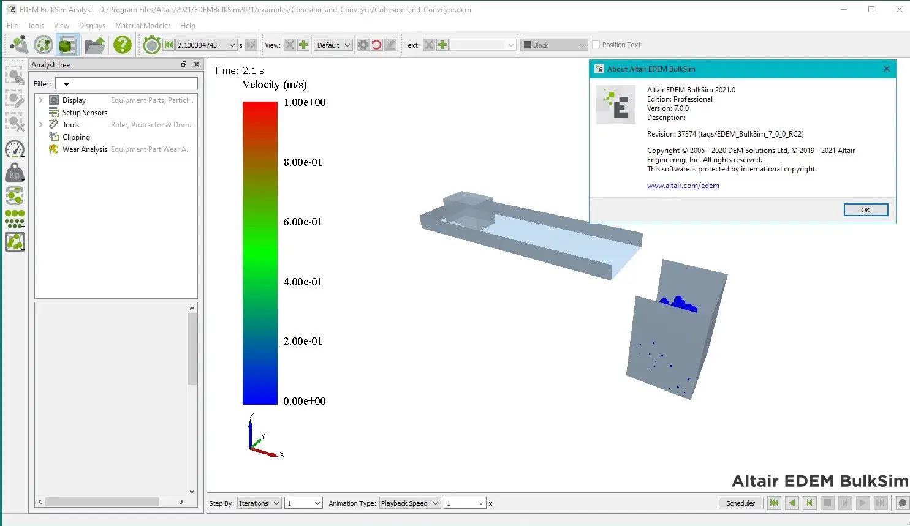Click the Scheduler button
Screen dimensions: 910x526
(x=740, y=503)
